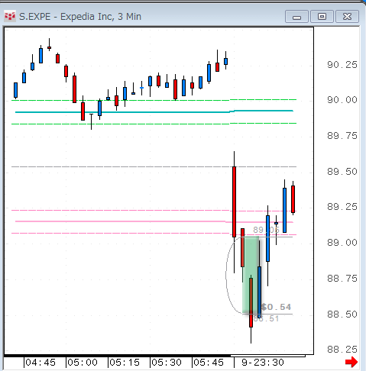366x371 pixels.
Task: Click the 05:00 time axis label
Action: click(83, 363)
